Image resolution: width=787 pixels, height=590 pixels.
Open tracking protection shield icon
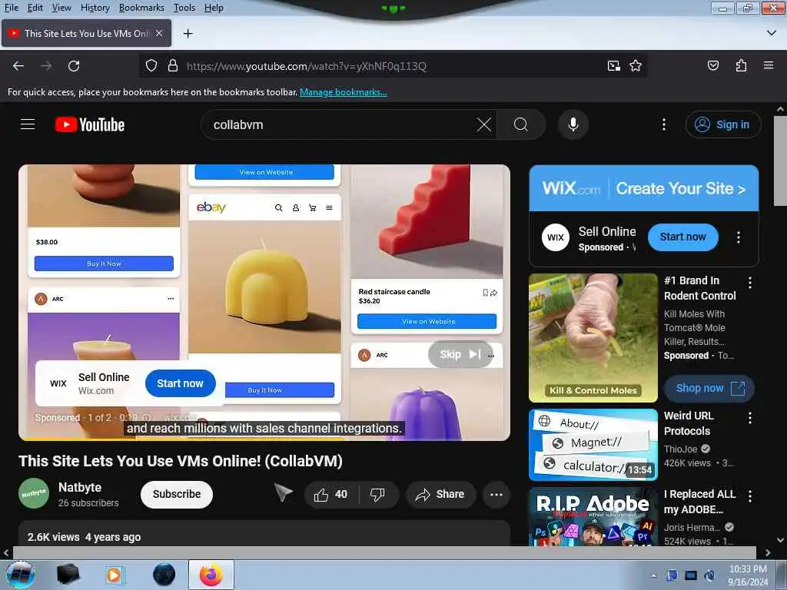[151, 66]
